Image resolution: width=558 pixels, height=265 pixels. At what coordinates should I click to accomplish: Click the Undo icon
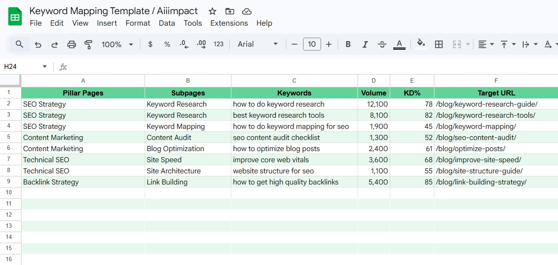coord(37,44)
